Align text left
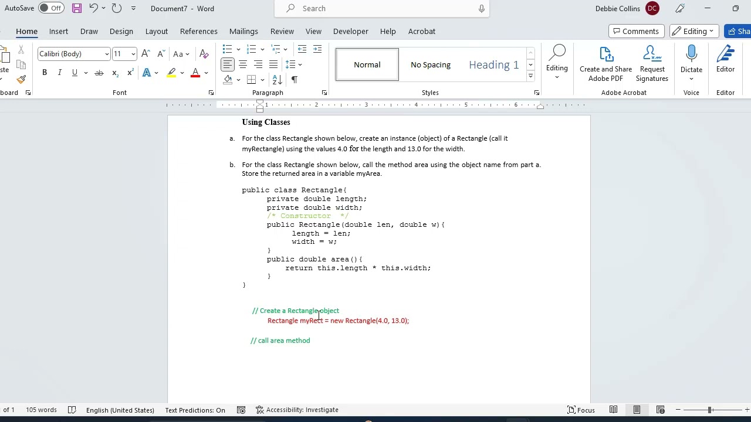This screenshot has height=422, width=751. click(228, 64)
